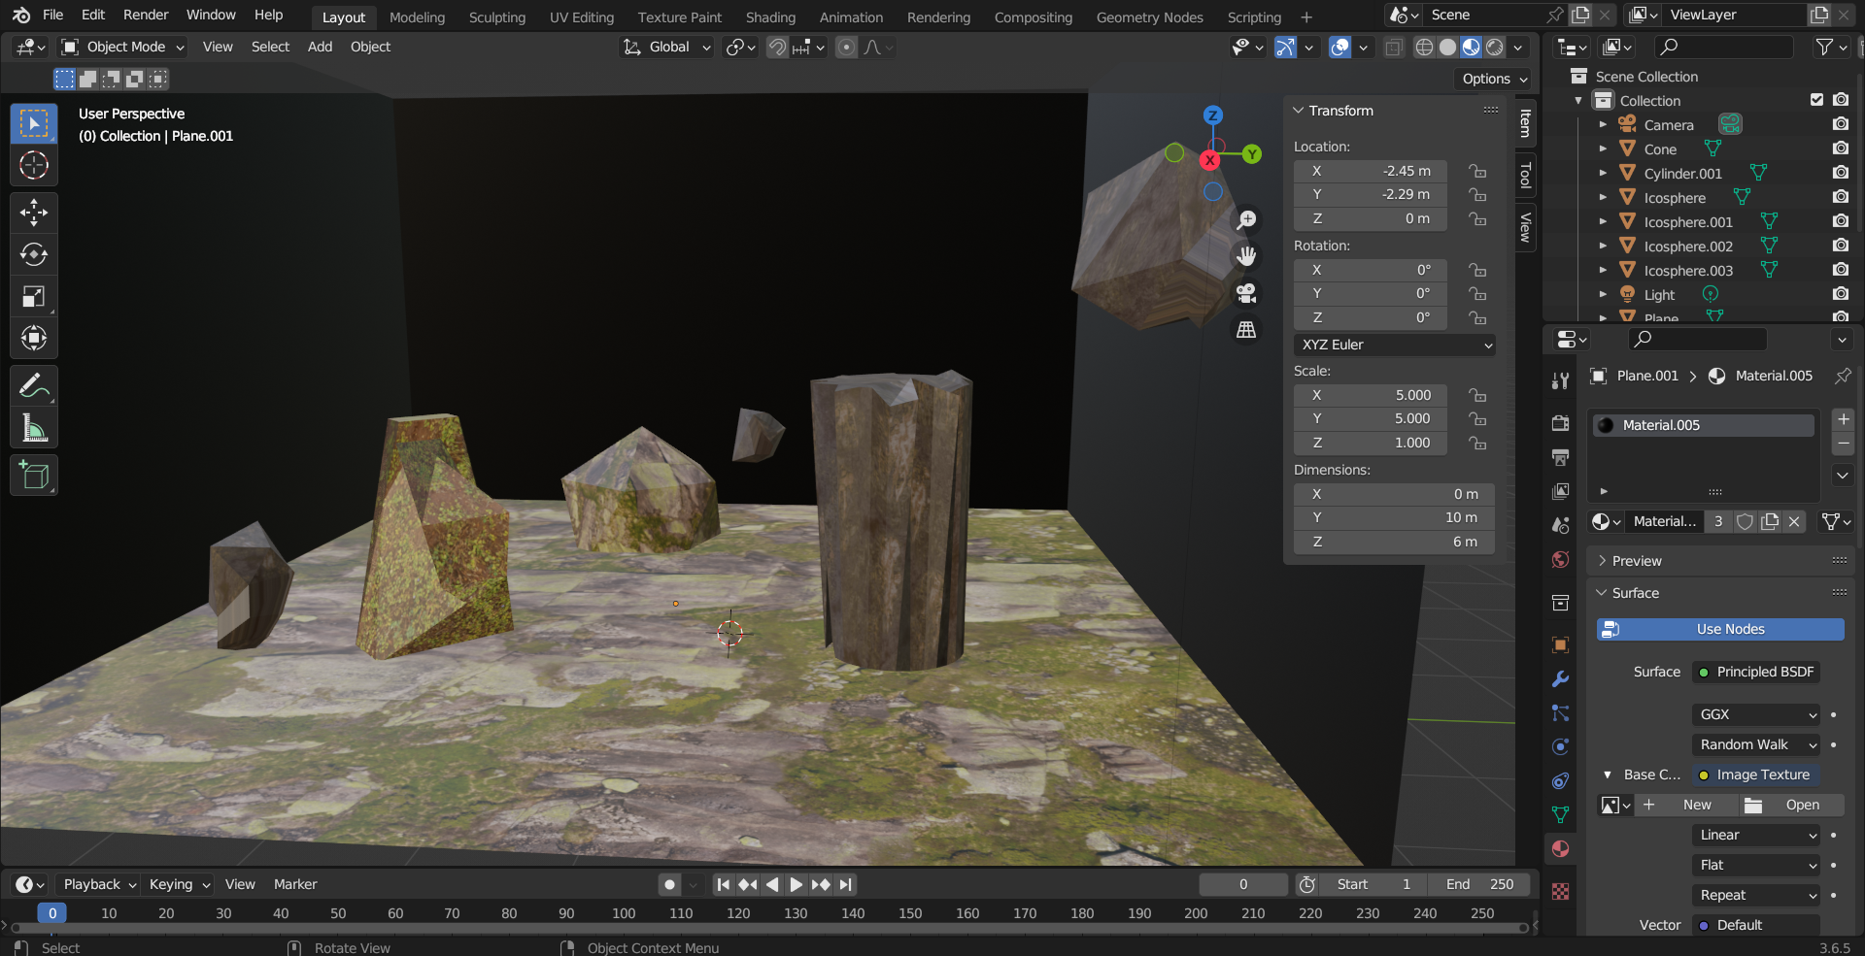Click the End frame field
This screenshot has width=1865, height=956.
1479,884
